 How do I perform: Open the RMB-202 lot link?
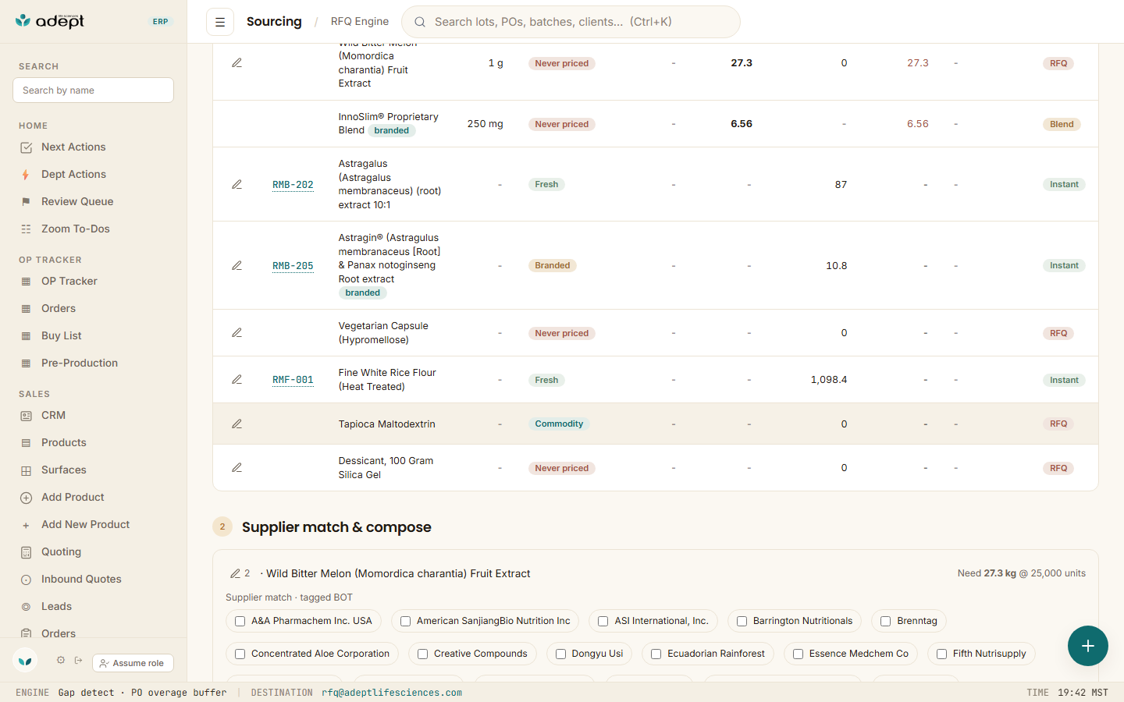click(x=293, y=185)
